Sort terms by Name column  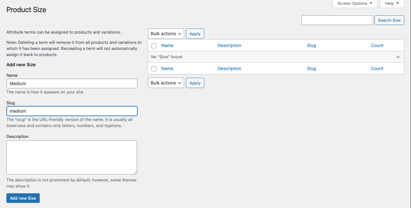pyautogui.click(x=167, y=45)
